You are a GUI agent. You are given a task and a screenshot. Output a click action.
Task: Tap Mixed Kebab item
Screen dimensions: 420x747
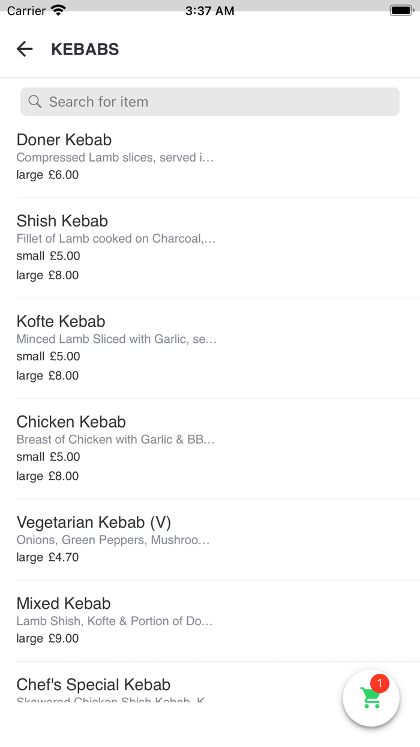64,603
